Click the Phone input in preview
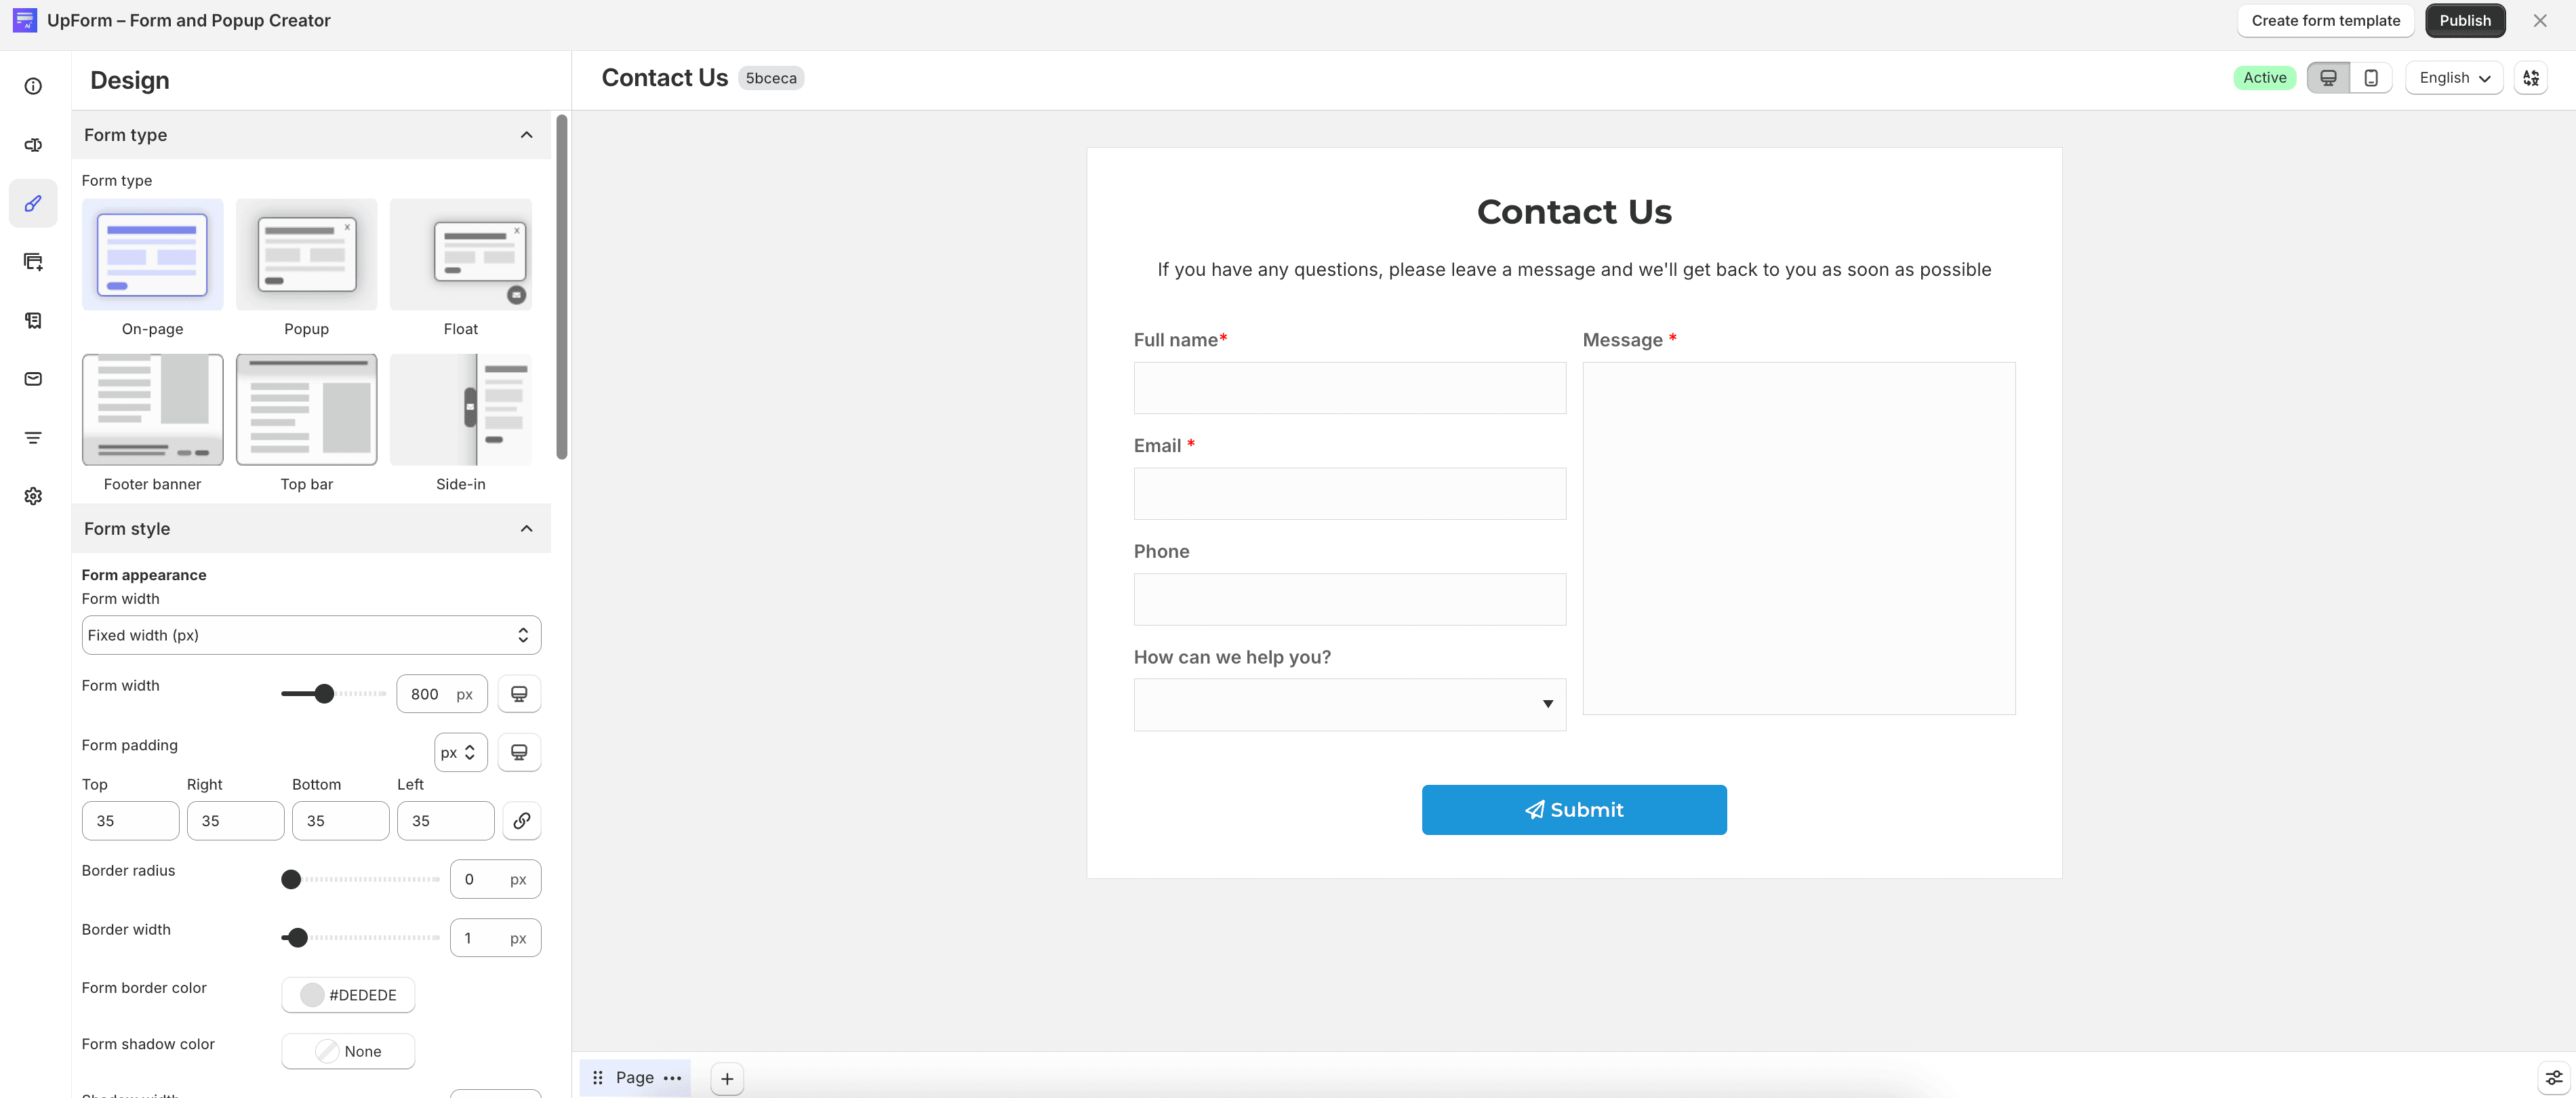 pos(1349,600)
